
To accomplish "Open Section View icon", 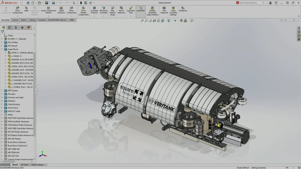I will (x=154, y=21).
